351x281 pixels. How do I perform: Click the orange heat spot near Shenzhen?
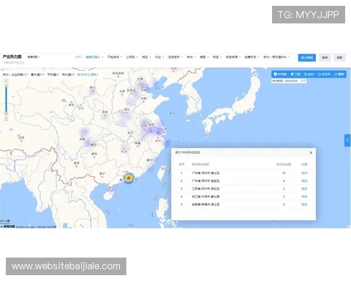tap(129, 178)
